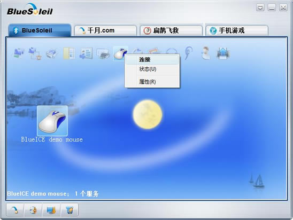Select the ear-shaped headset service icon
Image resolution: width=293 pixels, height=220 pixels.
tap(189, 53)
